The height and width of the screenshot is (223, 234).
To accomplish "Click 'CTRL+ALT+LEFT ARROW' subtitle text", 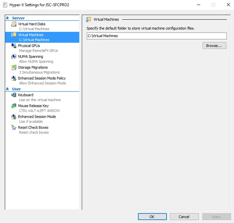I will pyautogui.click(x=39, y=111).
